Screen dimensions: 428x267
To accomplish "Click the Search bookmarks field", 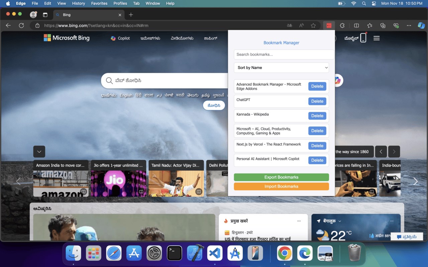I will (284, 54).
